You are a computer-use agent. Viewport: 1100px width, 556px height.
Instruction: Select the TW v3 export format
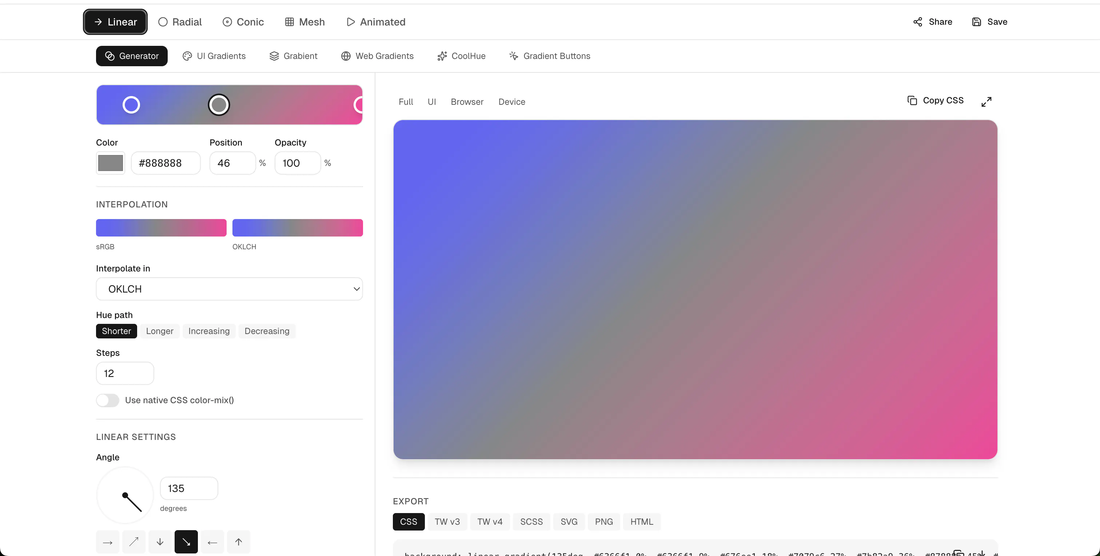pos(447,522)
